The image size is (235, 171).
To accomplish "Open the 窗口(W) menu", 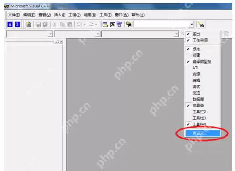I will (122, 15).
